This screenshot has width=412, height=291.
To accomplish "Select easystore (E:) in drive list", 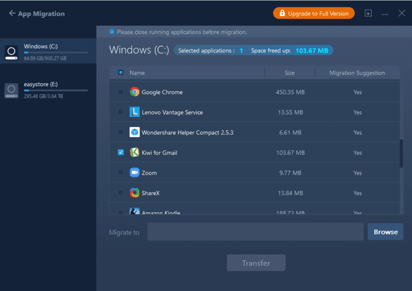I will pos(48,90).
